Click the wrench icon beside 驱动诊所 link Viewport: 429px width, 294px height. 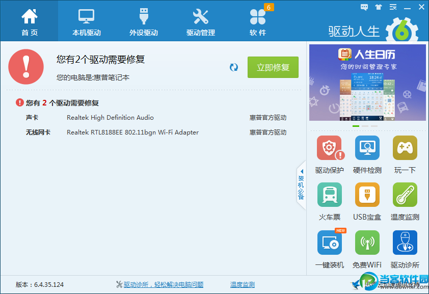pyautogui.click(x=119, y=285)
